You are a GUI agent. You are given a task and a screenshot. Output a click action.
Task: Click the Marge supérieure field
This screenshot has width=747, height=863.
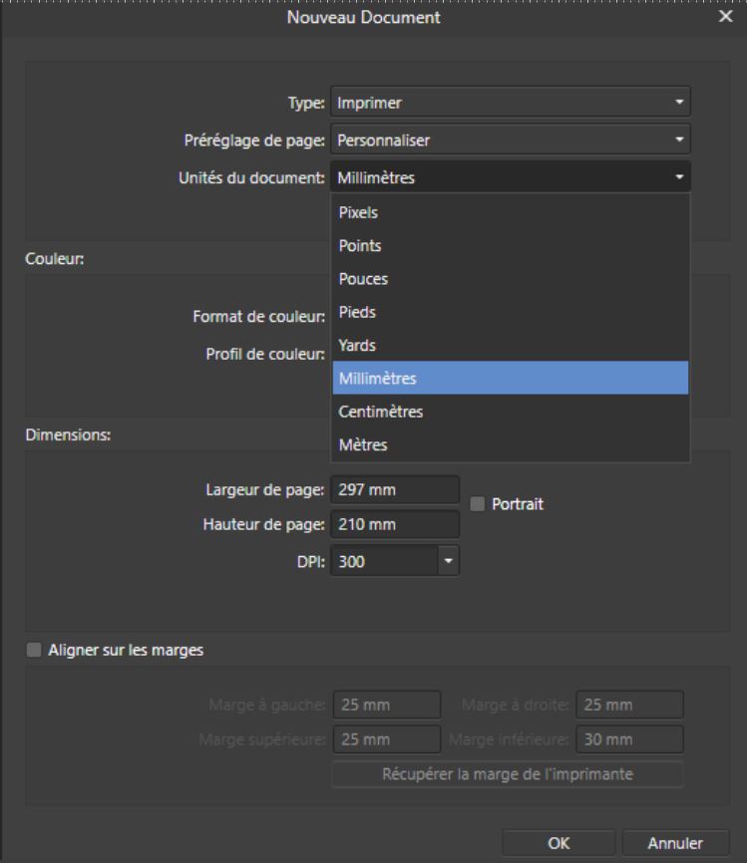(387, 739)
